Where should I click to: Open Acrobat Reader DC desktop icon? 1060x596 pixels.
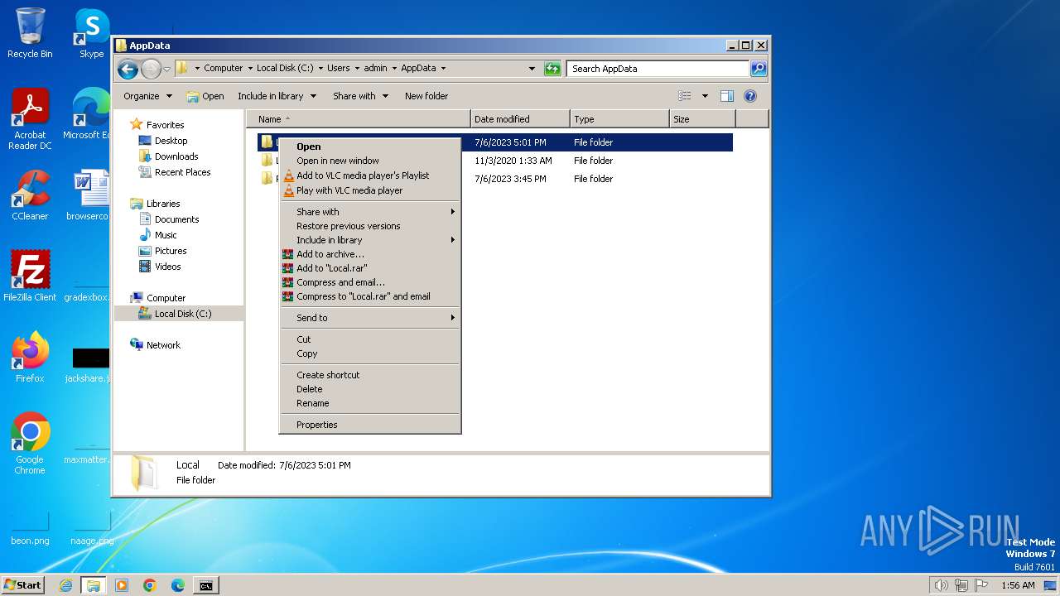pos(30,119)
